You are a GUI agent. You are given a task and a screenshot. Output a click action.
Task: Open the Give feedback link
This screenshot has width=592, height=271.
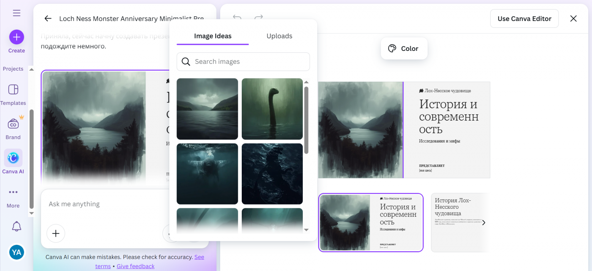[x=135, y=266]
